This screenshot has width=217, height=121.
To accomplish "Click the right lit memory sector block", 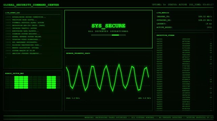I will coord(51,82).
